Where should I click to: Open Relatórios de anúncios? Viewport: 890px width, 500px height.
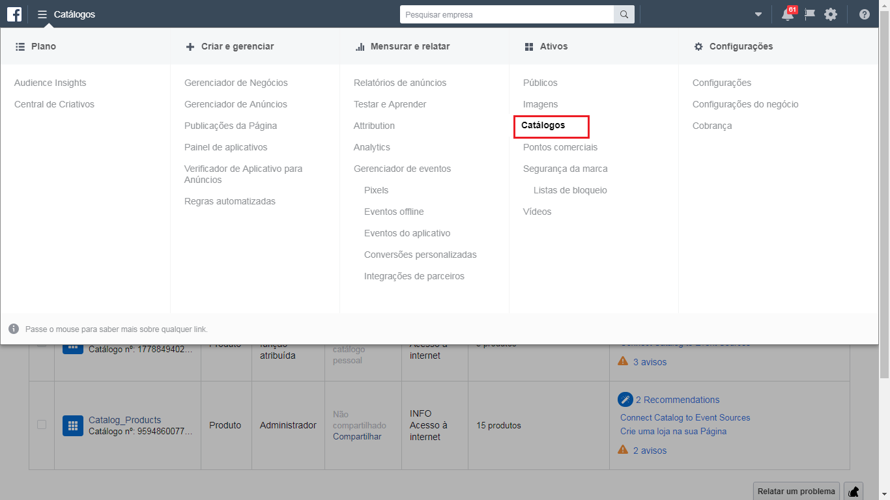tap(400, 83)
